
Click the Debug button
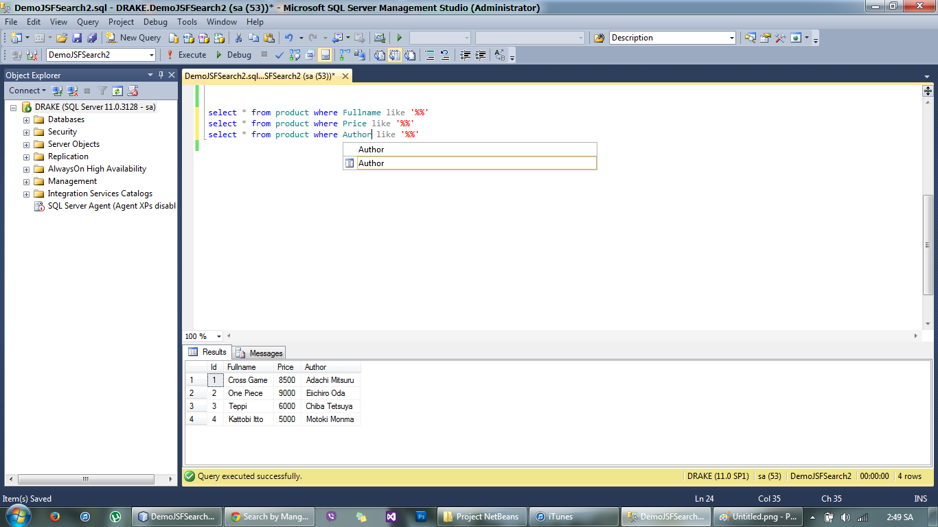(233, 55)
